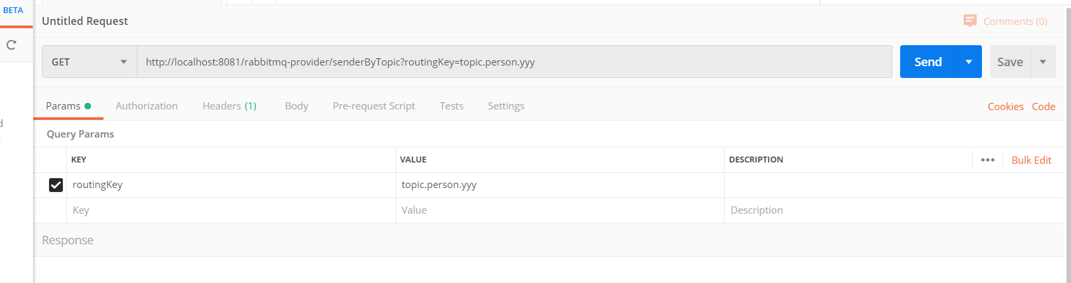Viewport: 1071px width, 283px height.
Task: Click the empty Key placeholder field
Action: tap(229, 210)
